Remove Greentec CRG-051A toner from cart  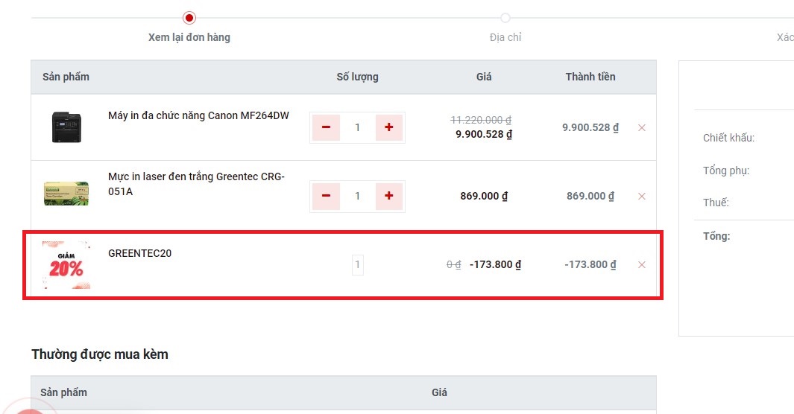coord(642,196)
